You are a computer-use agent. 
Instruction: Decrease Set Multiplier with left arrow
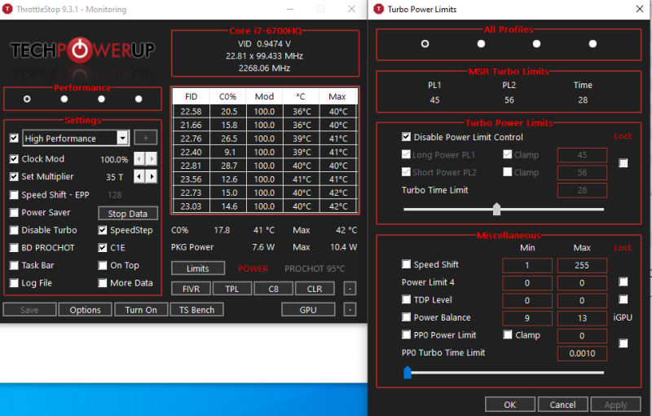[139, 176]
